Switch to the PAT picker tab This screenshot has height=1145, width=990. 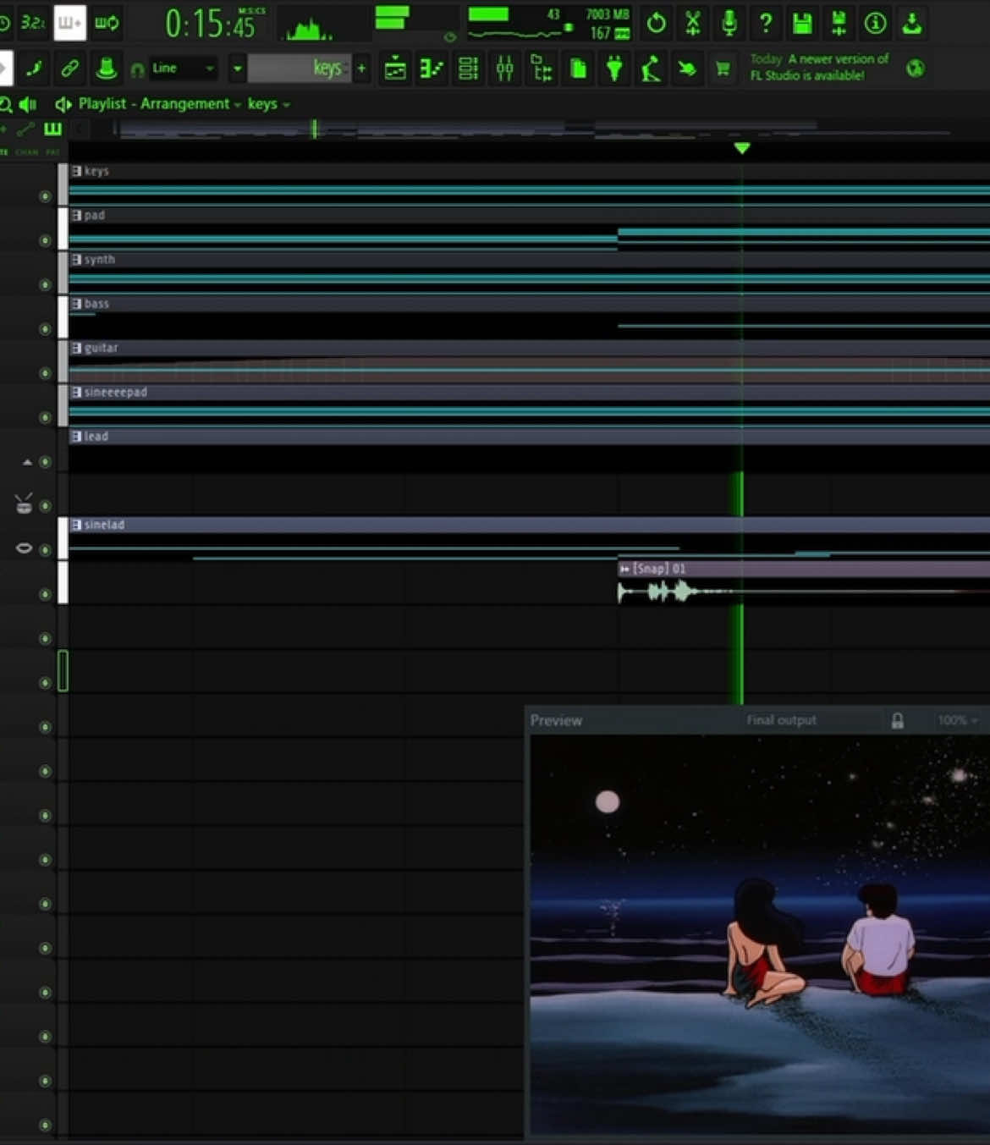click(52, 152)
